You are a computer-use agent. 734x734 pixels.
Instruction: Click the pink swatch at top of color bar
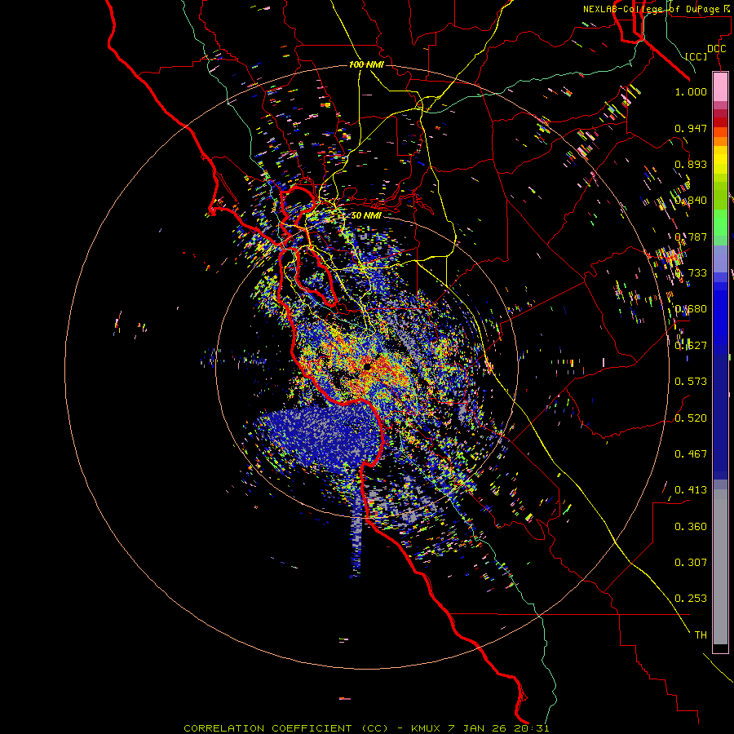coord(720,86)
